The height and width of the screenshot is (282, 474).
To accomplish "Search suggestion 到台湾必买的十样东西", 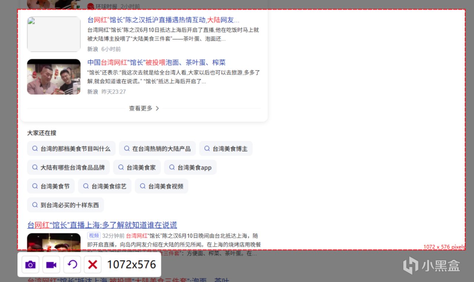I will pos(66,205).
